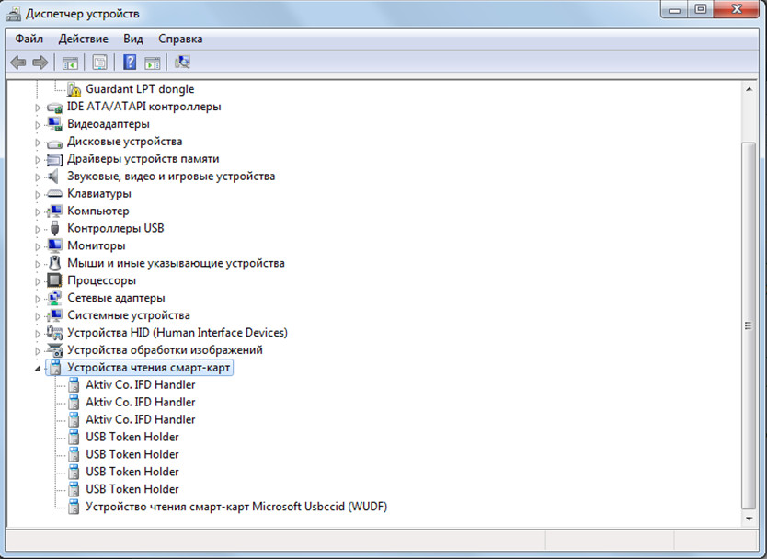767x559 pixels.
Task: Open Properties via toolbar icon
Action: [99, 63]
